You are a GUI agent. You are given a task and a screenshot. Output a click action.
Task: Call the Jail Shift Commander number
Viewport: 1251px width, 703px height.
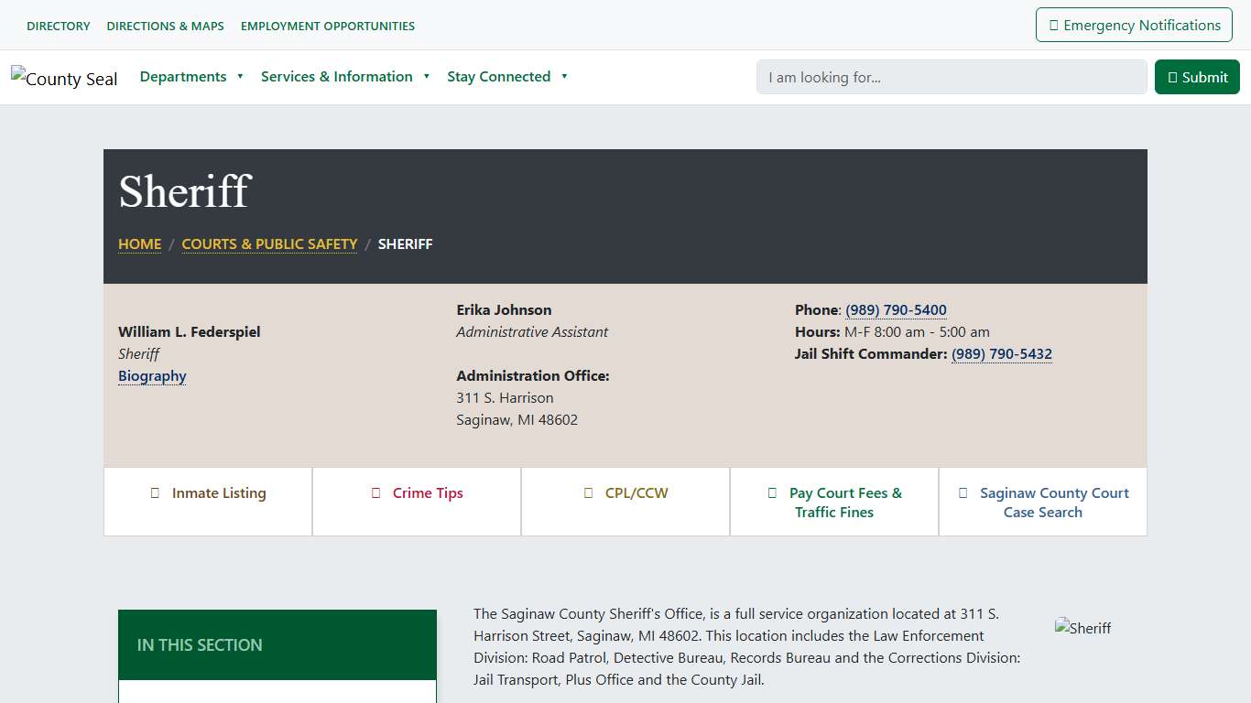(1001, 354)
